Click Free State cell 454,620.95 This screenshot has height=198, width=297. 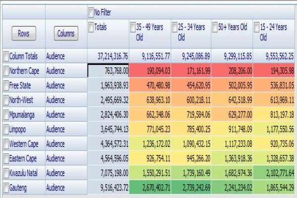click(x=191, y=85)
